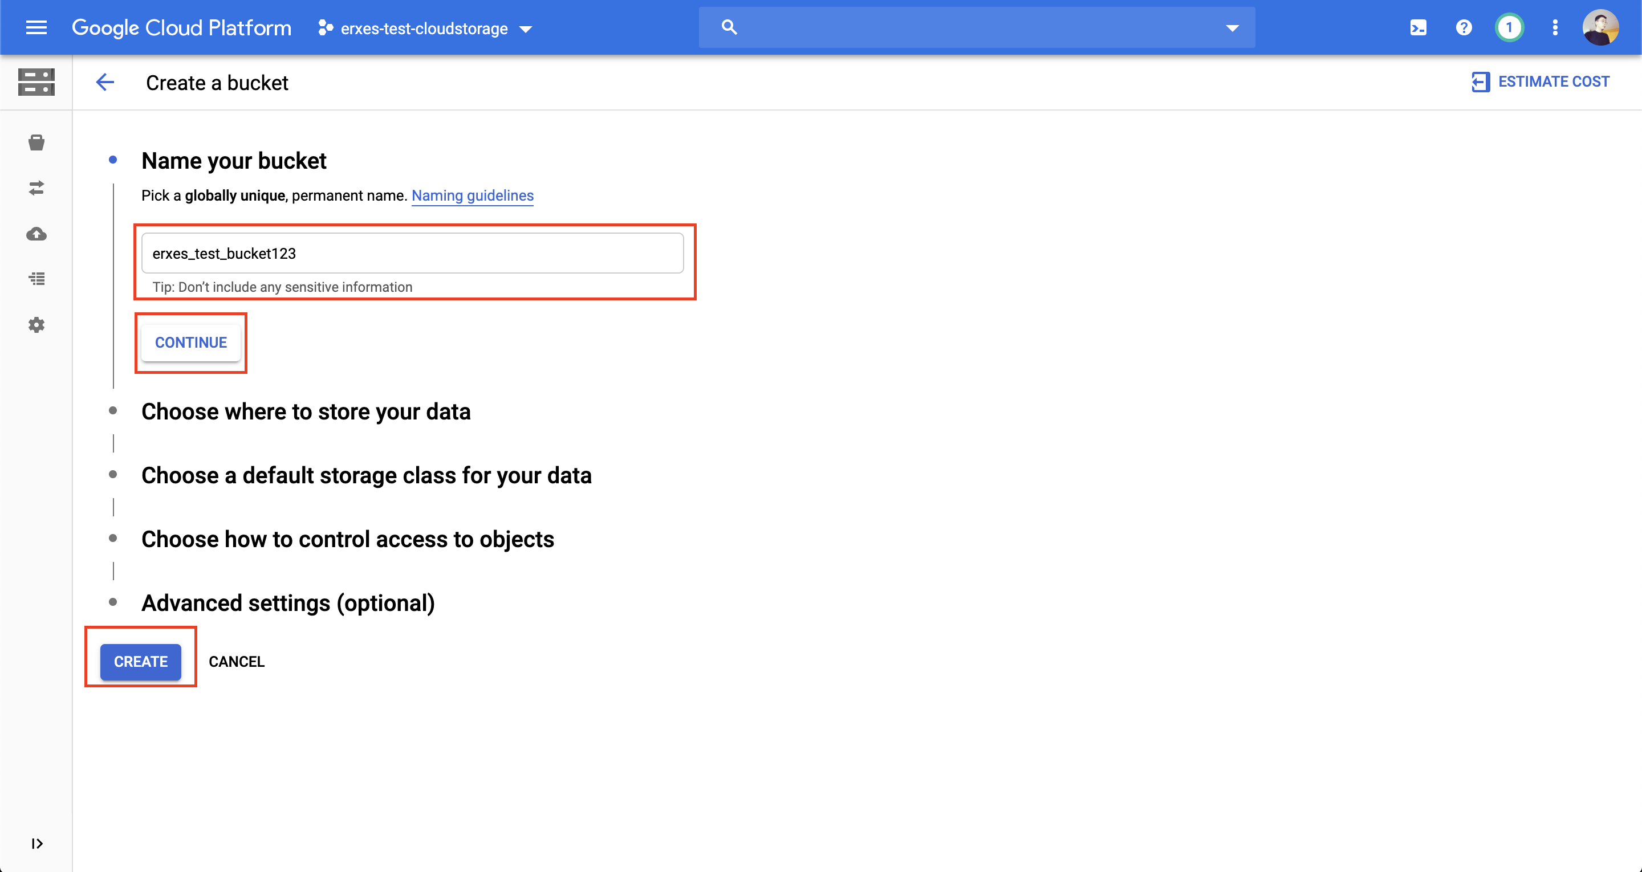
Task: Open the bucket browser sidebar icon
Action: [x=36, y=142]
